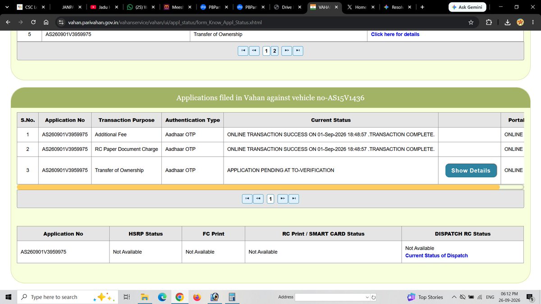Switch to the Drive tab
Viewport: 541px width, 304px height.
[288, 7]
